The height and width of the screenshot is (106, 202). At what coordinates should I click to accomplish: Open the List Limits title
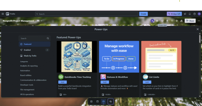154,77
